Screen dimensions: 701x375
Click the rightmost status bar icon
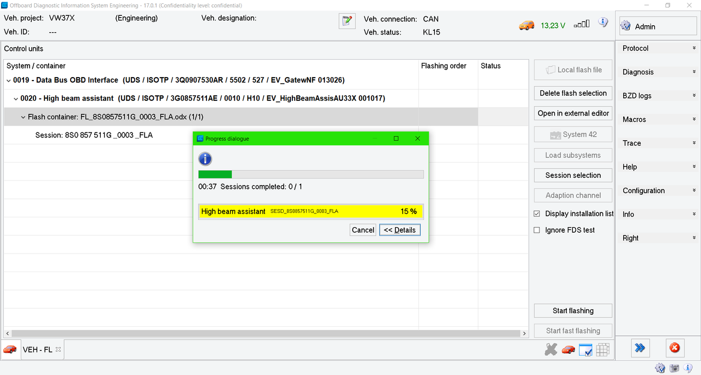click(688, 368)
